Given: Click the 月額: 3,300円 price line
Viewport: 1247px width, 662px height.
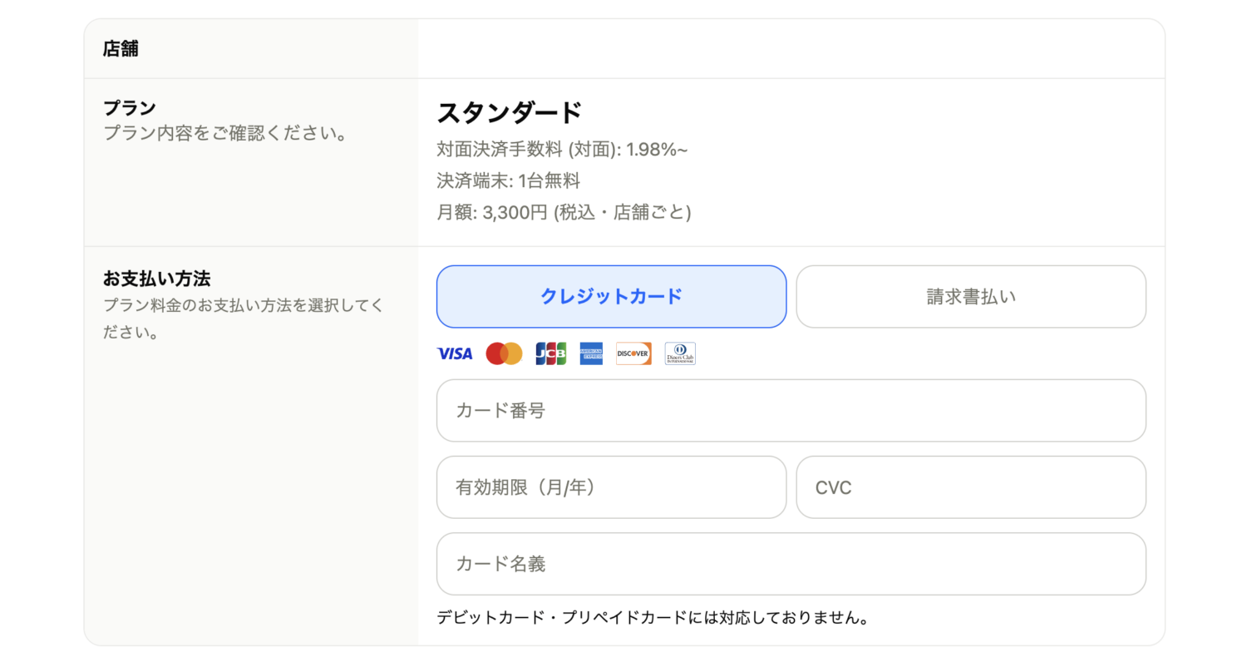Looking at the screenshot, I should 564,212.
